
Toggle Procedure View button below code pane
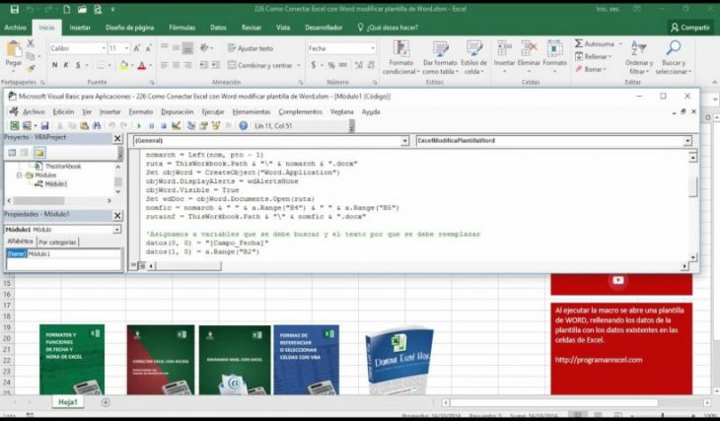(133, 265)
